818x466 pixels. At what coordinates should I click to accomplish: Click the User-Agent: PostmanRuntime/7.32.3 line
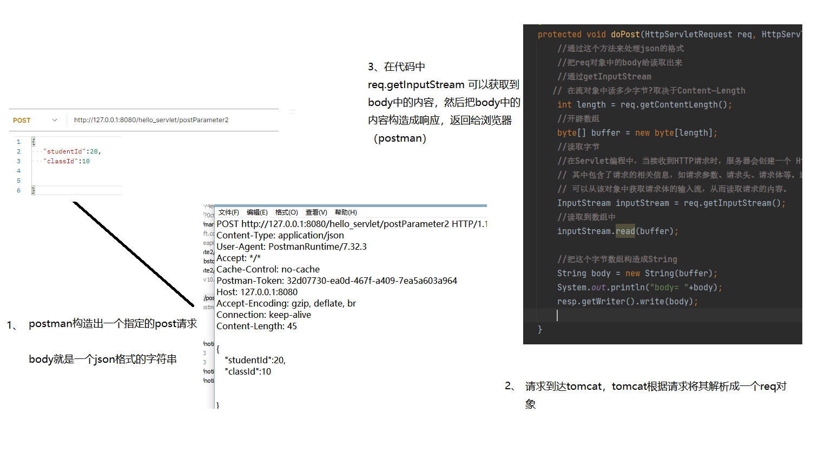[x=292, y=247]
